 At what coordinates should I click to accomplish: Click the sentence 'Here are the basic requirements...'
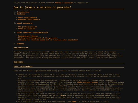click(x=57, y=71)
